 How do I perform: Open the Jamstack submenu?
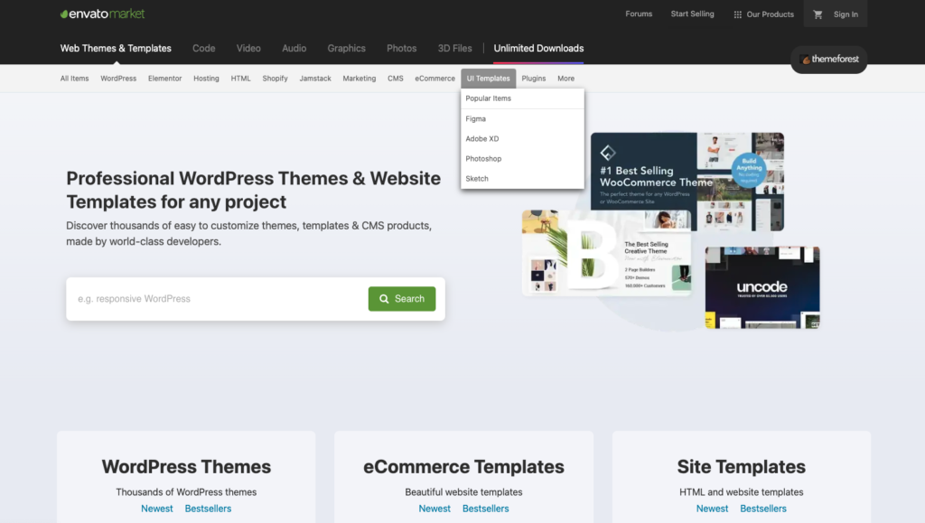click(315, 79)
